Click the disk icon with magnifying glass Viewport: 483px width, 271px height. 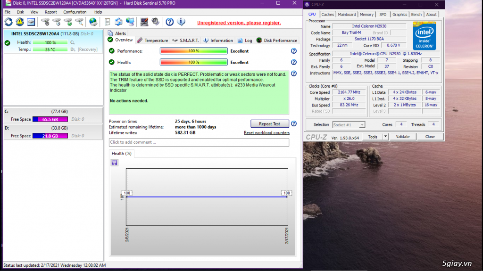point(79,22)
